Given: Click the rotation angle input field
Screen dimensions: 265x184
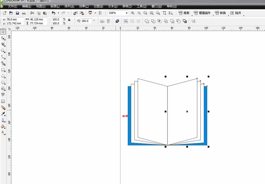Looking at the screenshot, I should (86, 21).
